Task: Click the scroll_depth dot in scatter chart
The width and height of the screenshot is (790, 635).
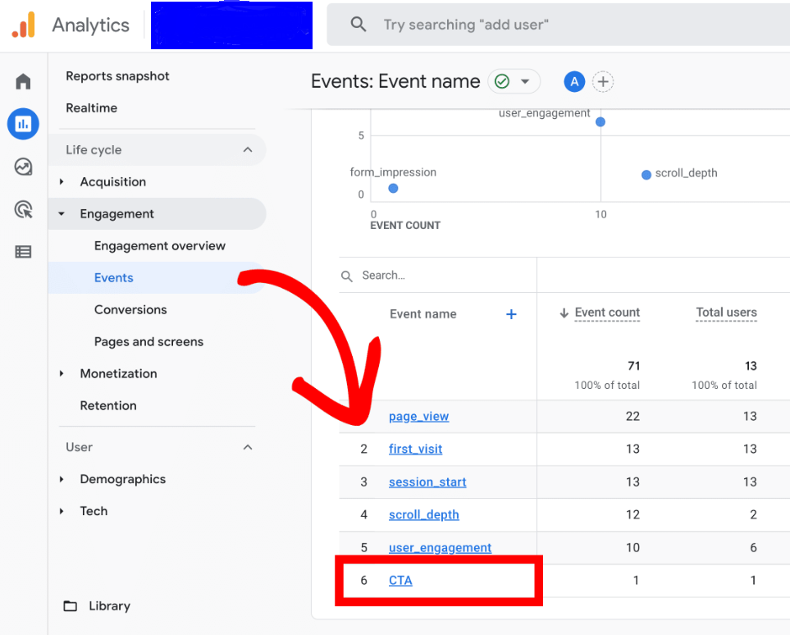Action: (x=646, y=175)
